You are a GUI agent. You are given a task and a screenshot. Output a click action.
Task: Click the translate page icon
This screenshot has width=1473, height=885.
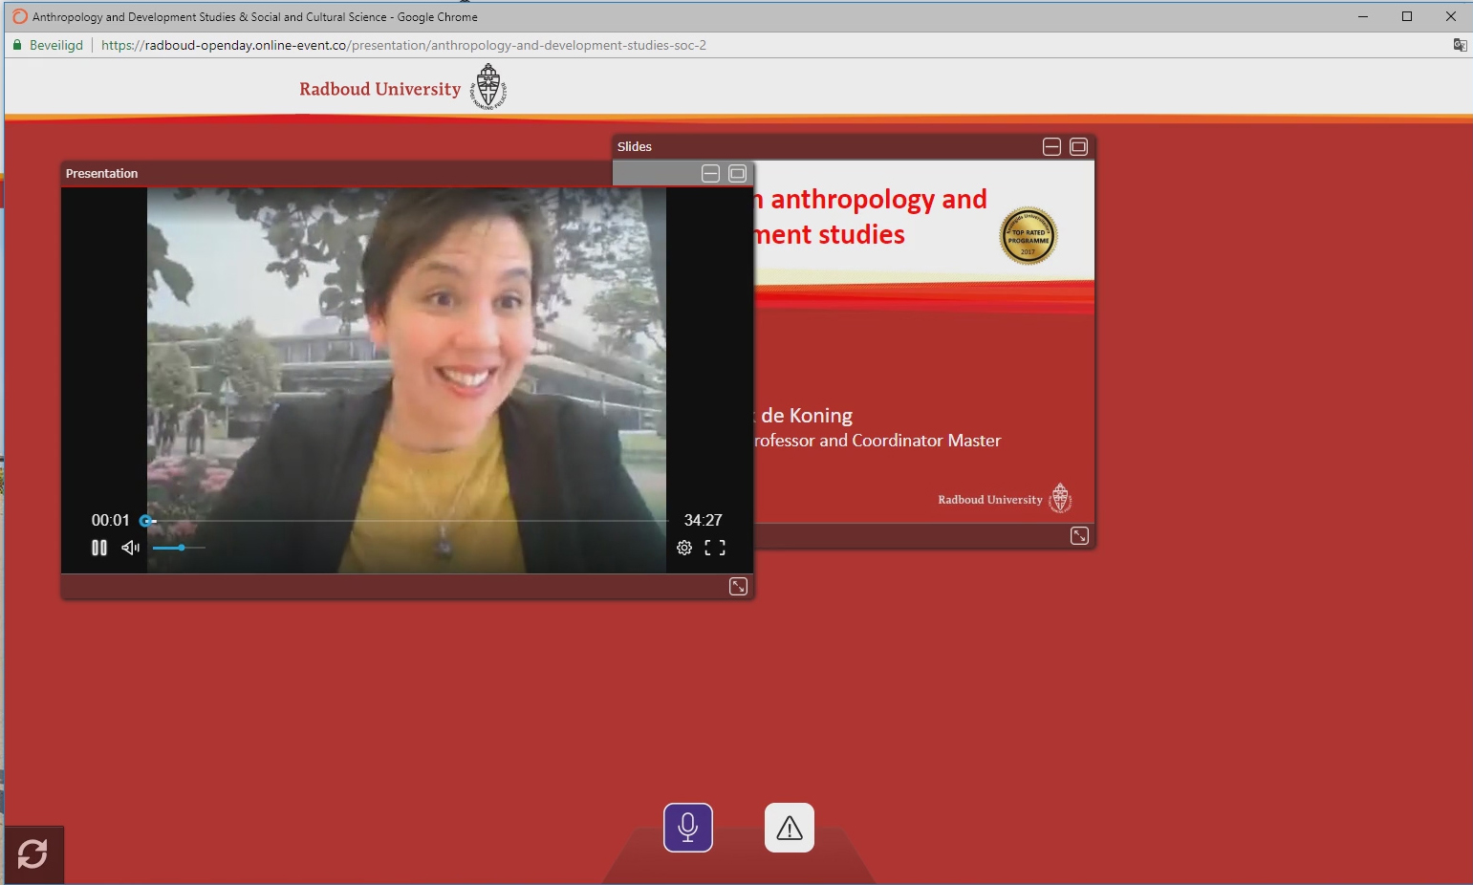1460,45
